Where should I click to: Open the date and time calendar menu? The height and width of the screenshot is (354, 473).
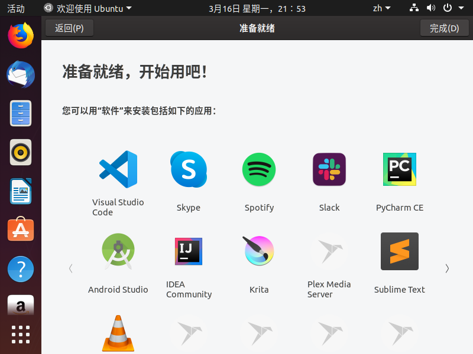pos(257,8)
